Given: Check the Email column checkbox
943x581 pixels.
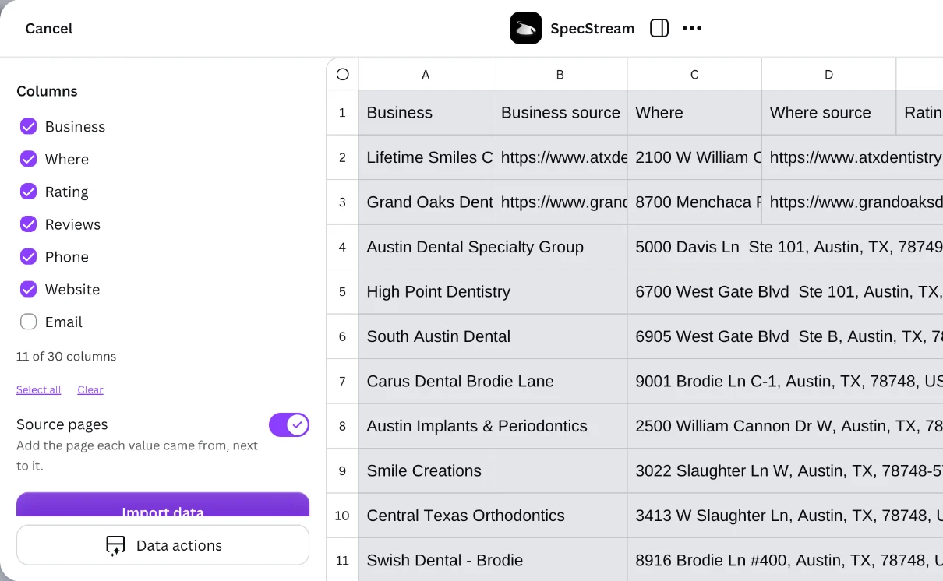Looking at the screenshot, I should [x=29, y=322].
